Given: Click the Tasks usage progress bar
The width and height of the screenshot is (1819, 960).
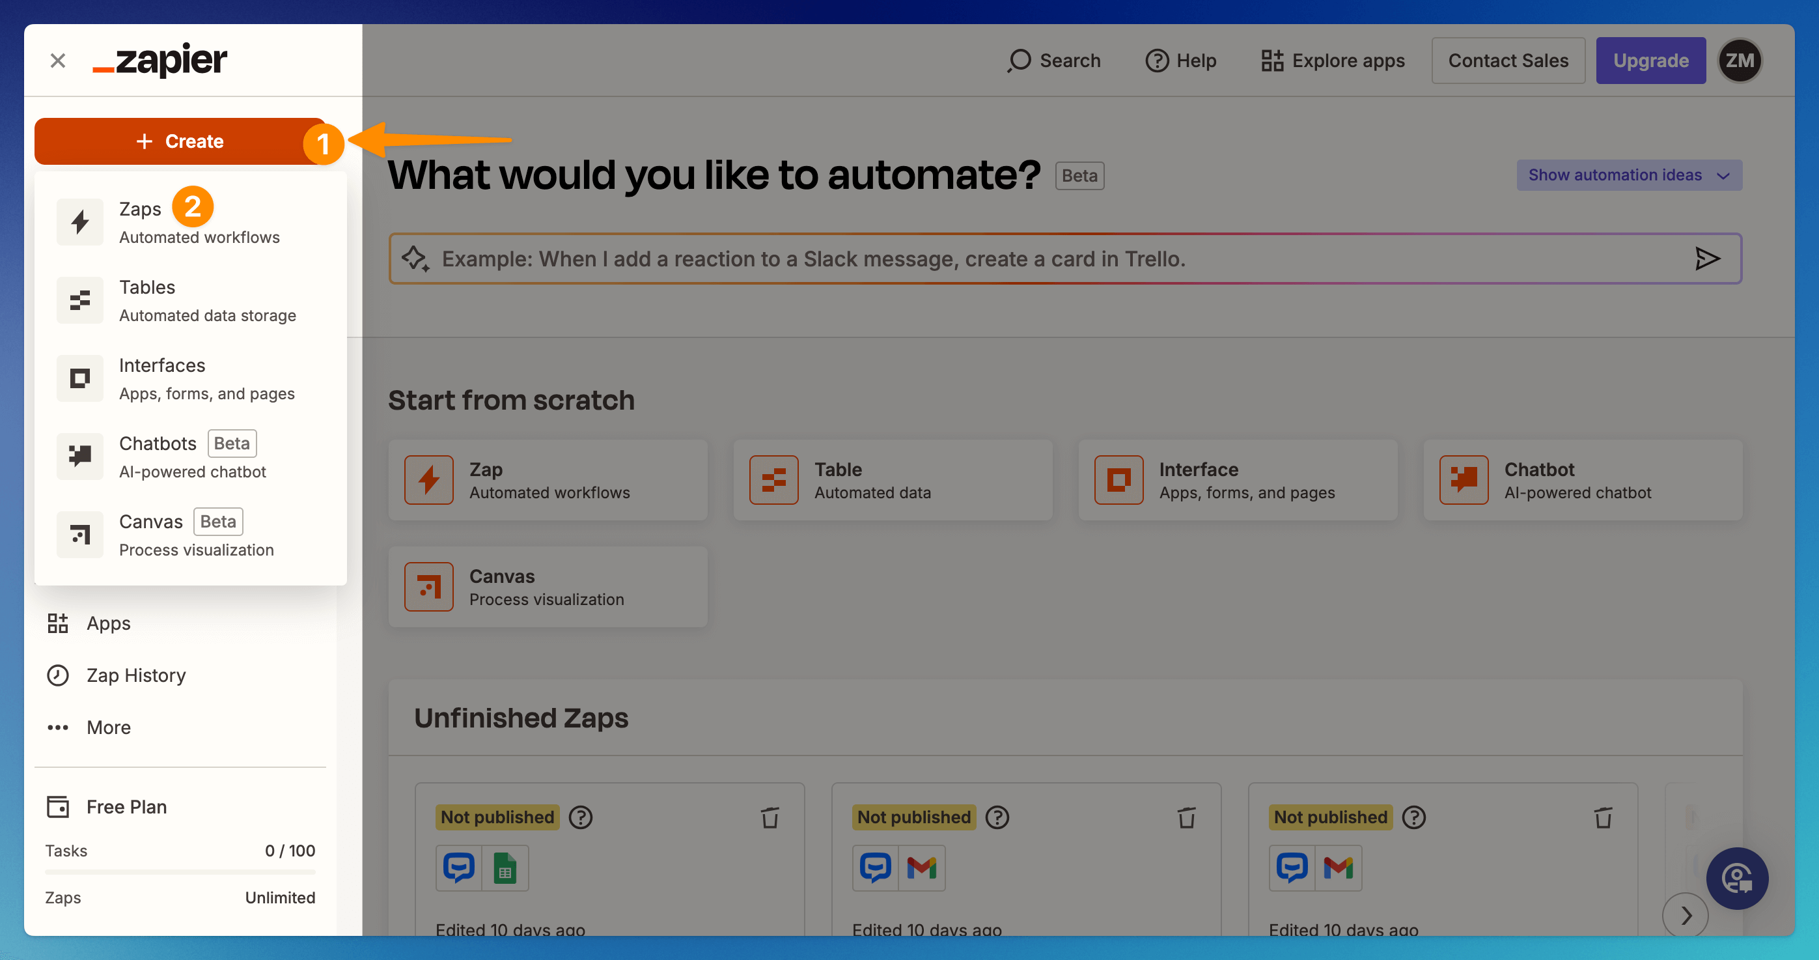Looking at the screenshot, I should [180, 873].
